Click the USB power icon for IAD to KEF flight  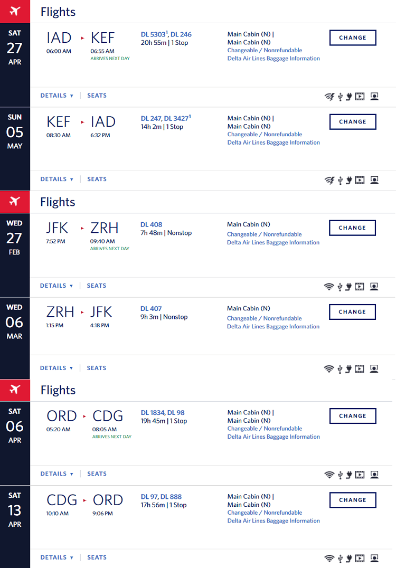[340, 97]
